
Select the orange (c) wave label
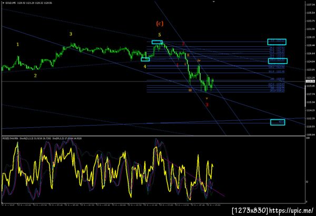160,24
